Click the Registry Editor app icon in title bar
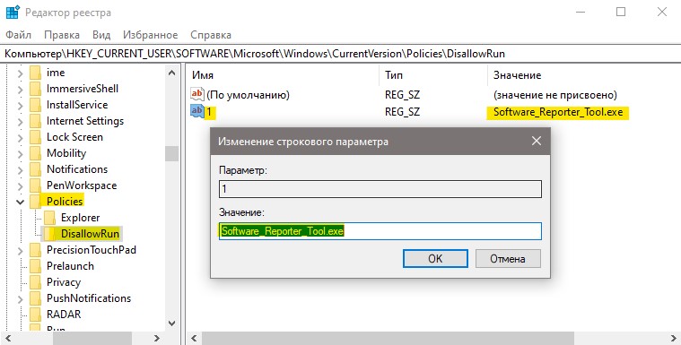The height and width of the screenshot is (345, 681). pos(13,13)
